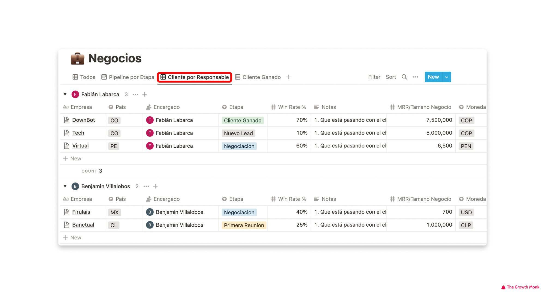Click Primera Reunion tag for Banctual
Screen dimensions: 545x295
tap(244, 225)
